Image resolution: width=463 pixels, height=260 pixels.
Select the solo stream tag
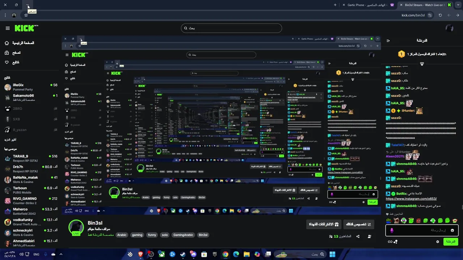[x=165, y=235]
